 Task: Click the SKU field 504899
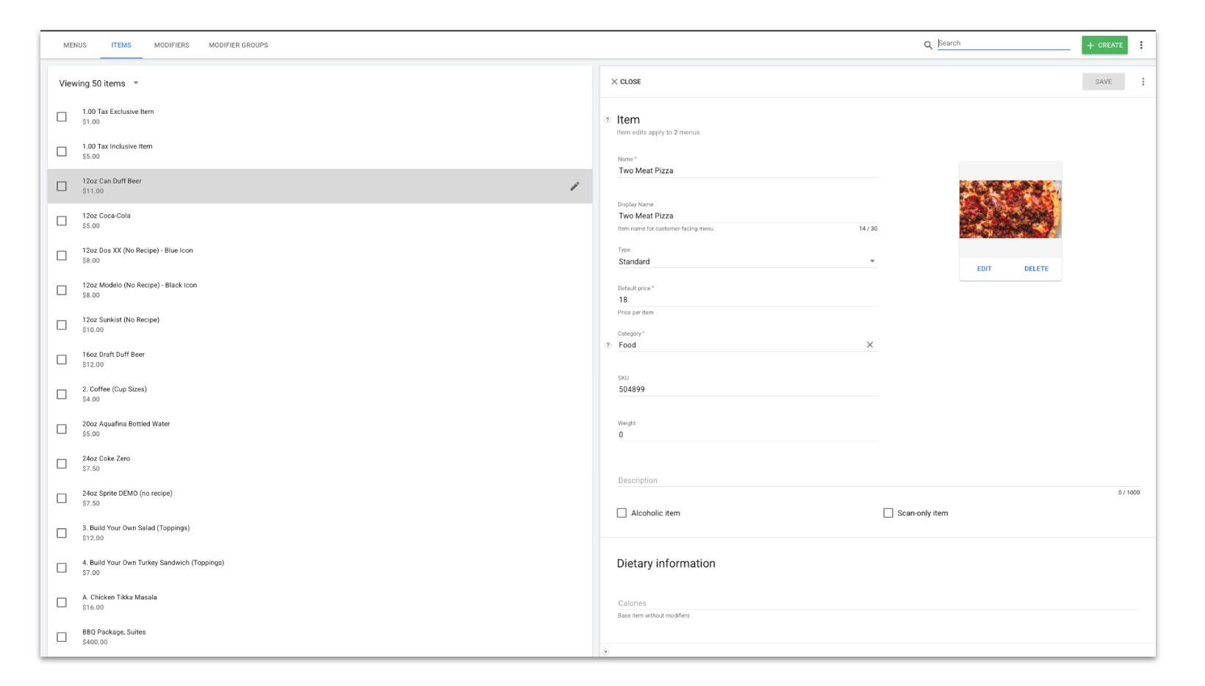tap(747, 390)
